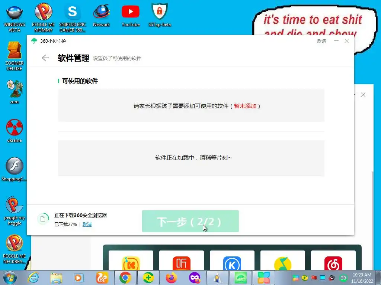Image resolution: width=381 pixels, height=285 pixels.
Task: Select the yellow QQ Music app card
Action: click(x=283, y=261)
